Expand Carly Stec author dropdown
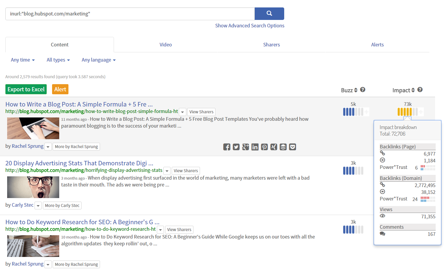 pos(38,205)
